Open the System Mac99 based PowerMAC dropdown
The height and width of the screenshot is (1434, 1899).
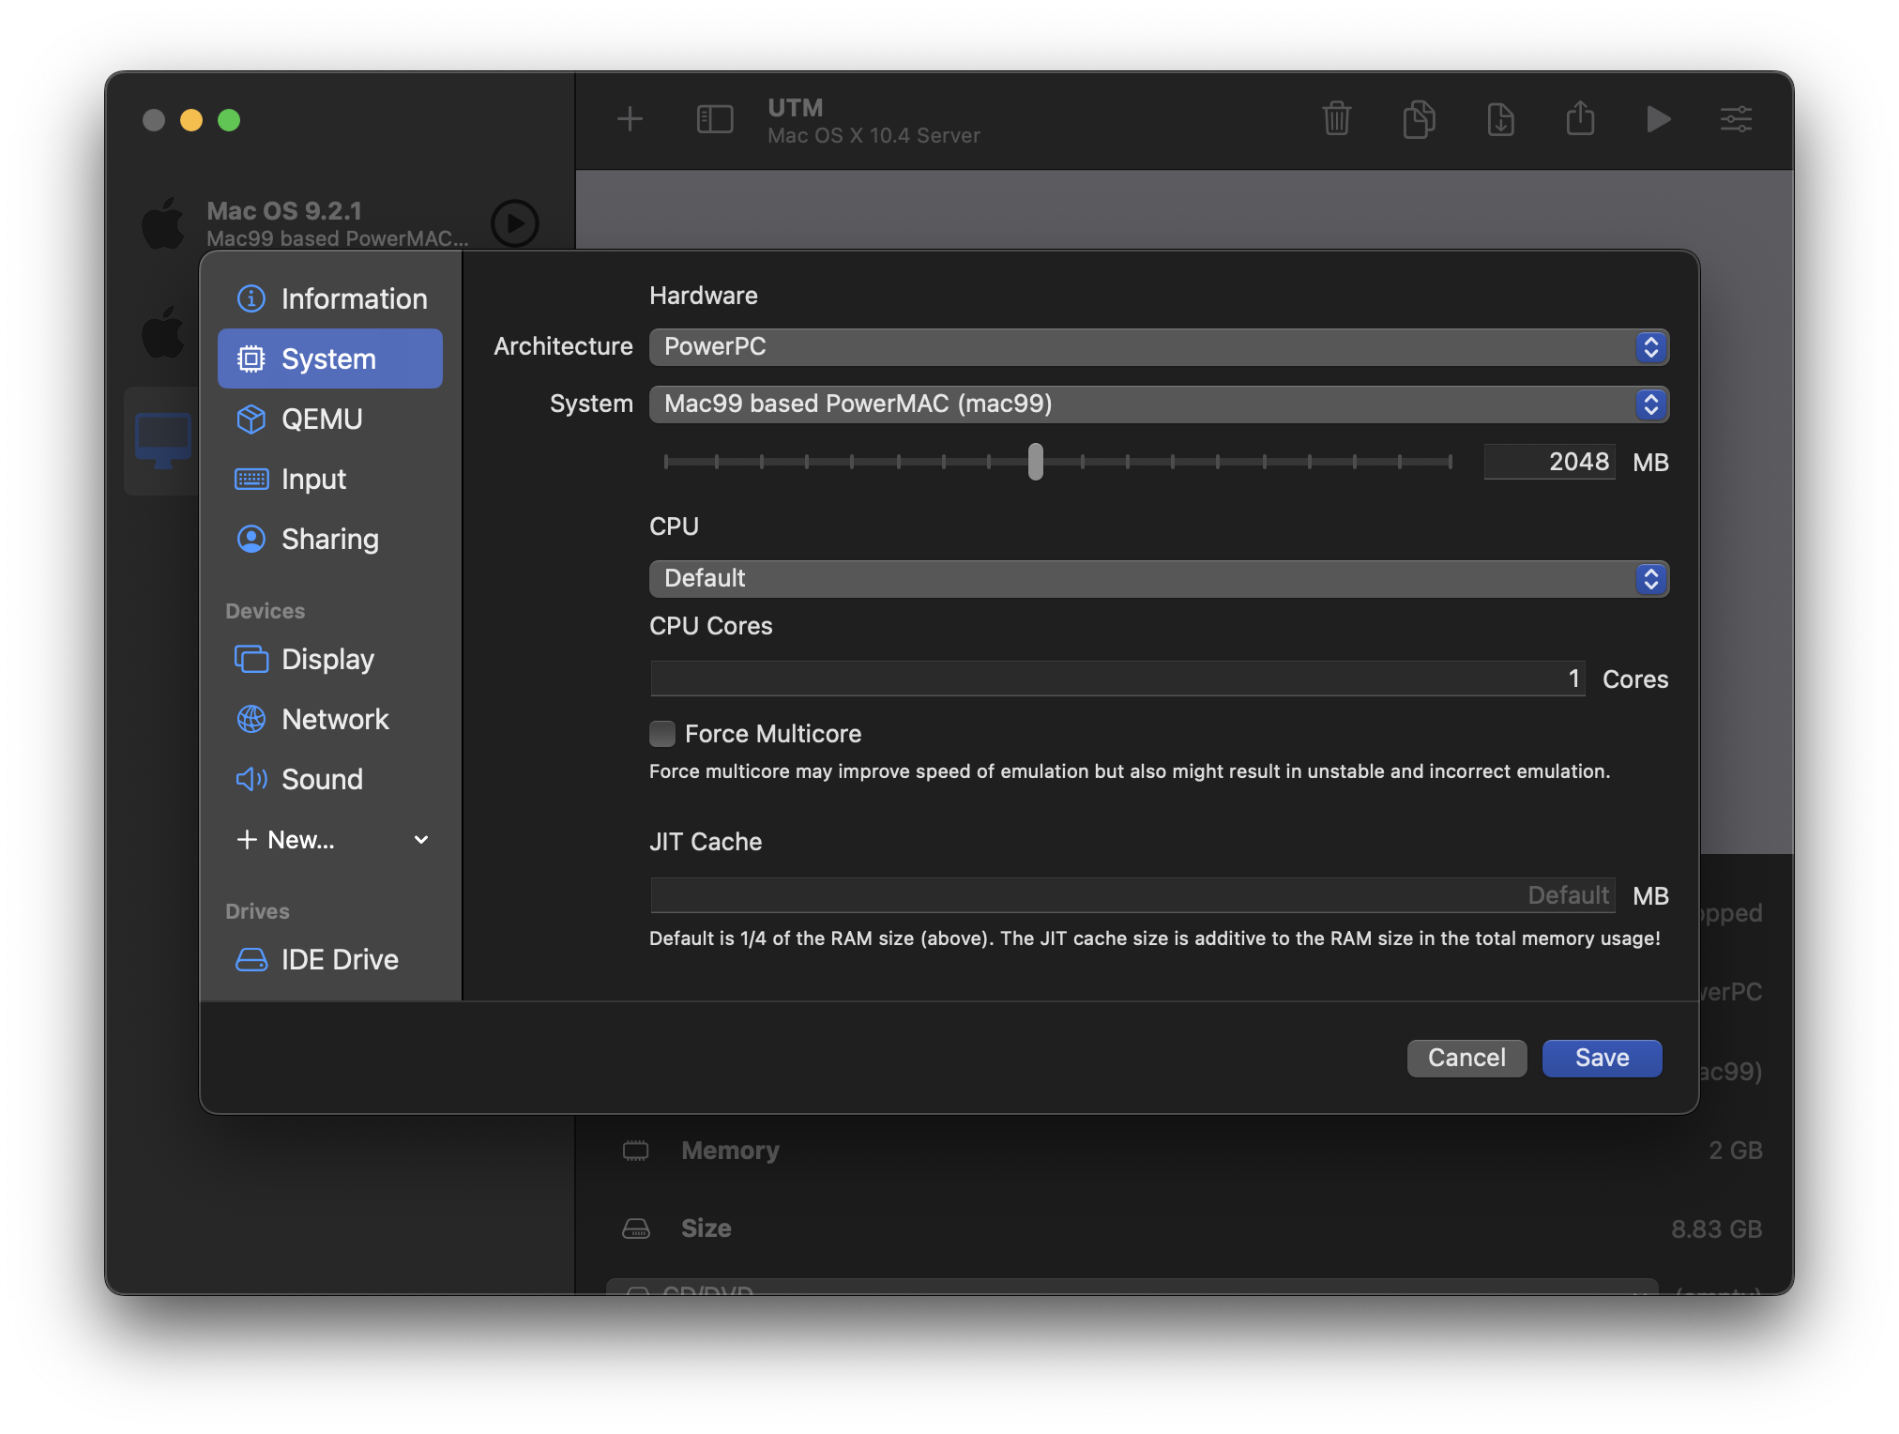(x=1158, y=404)
